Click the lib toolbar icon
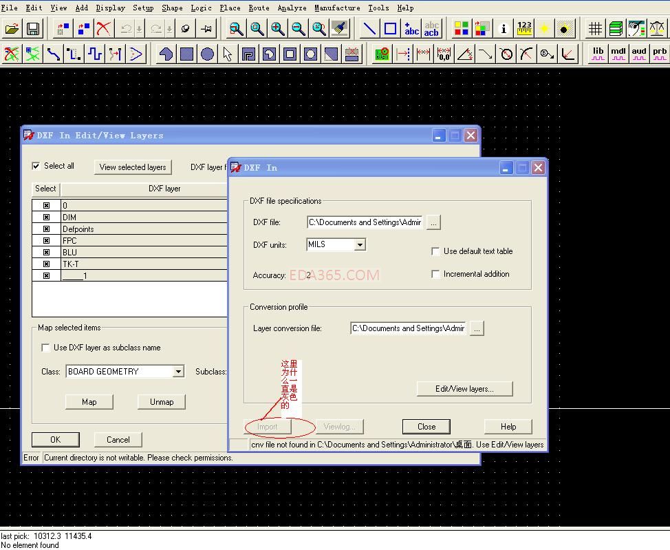Screen dimensions: 670x550 [x=598, y=54]
